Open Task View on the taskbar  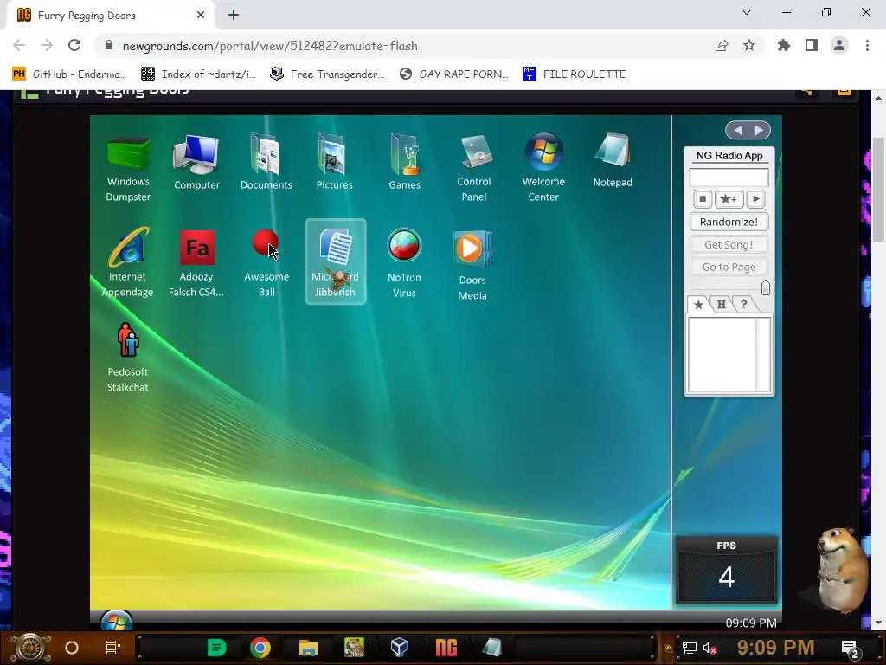pyautogui.click(x=113, y=648)
